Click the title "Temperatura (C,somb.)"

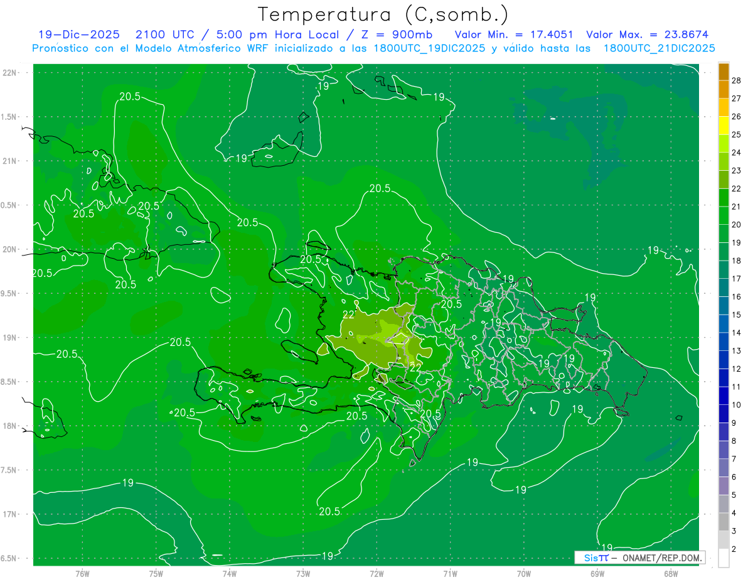click(x=383, y=15)
